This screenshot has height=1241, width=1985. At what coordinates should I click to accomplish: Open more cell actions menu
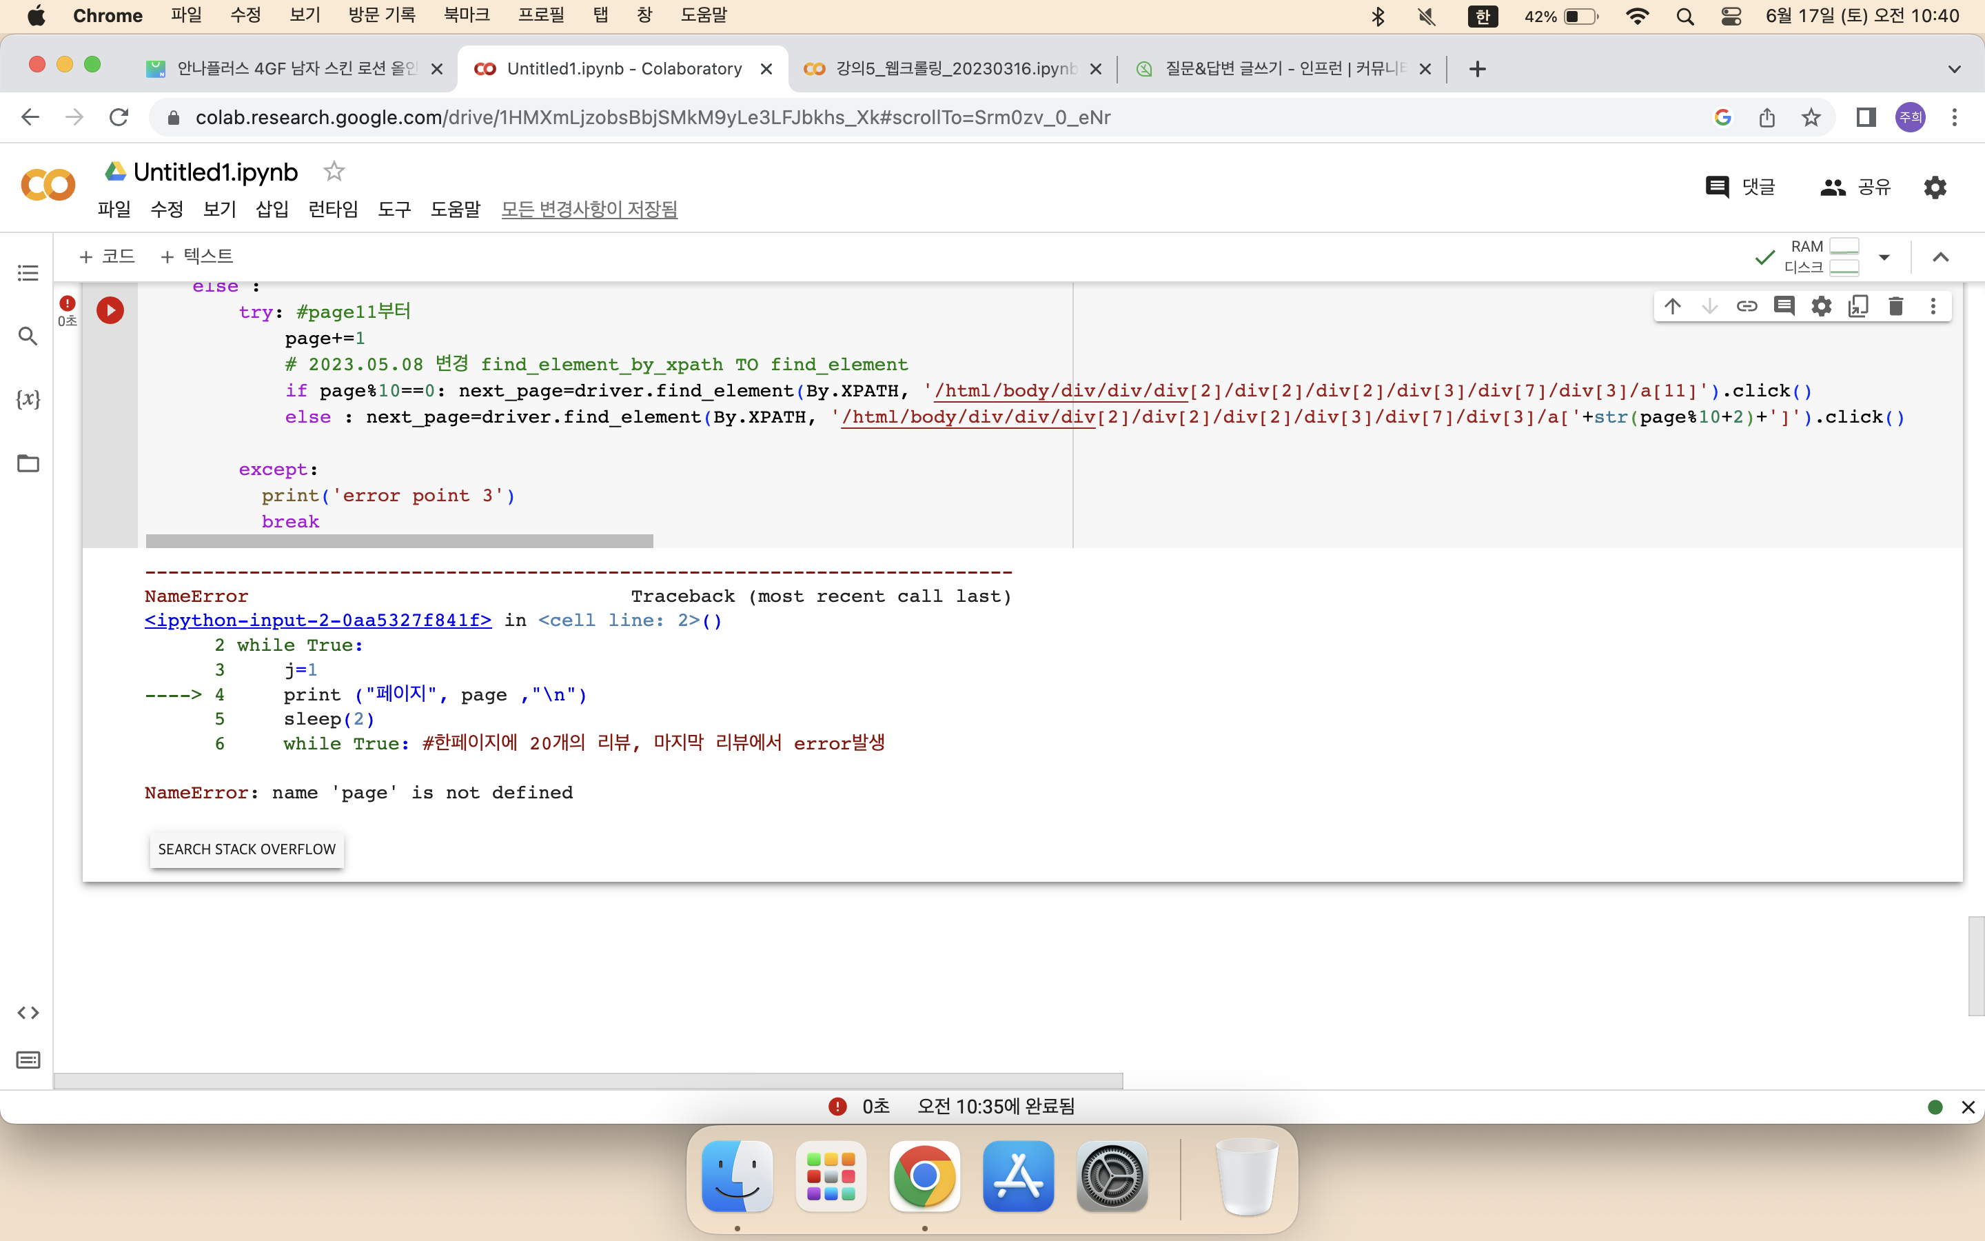(1933, 306)
